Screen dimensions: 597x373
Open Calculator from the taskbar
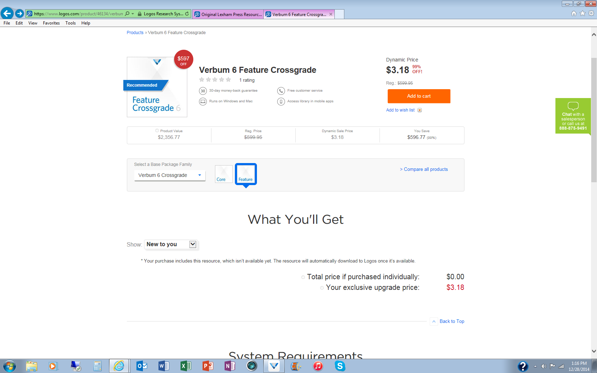point(97,366)
